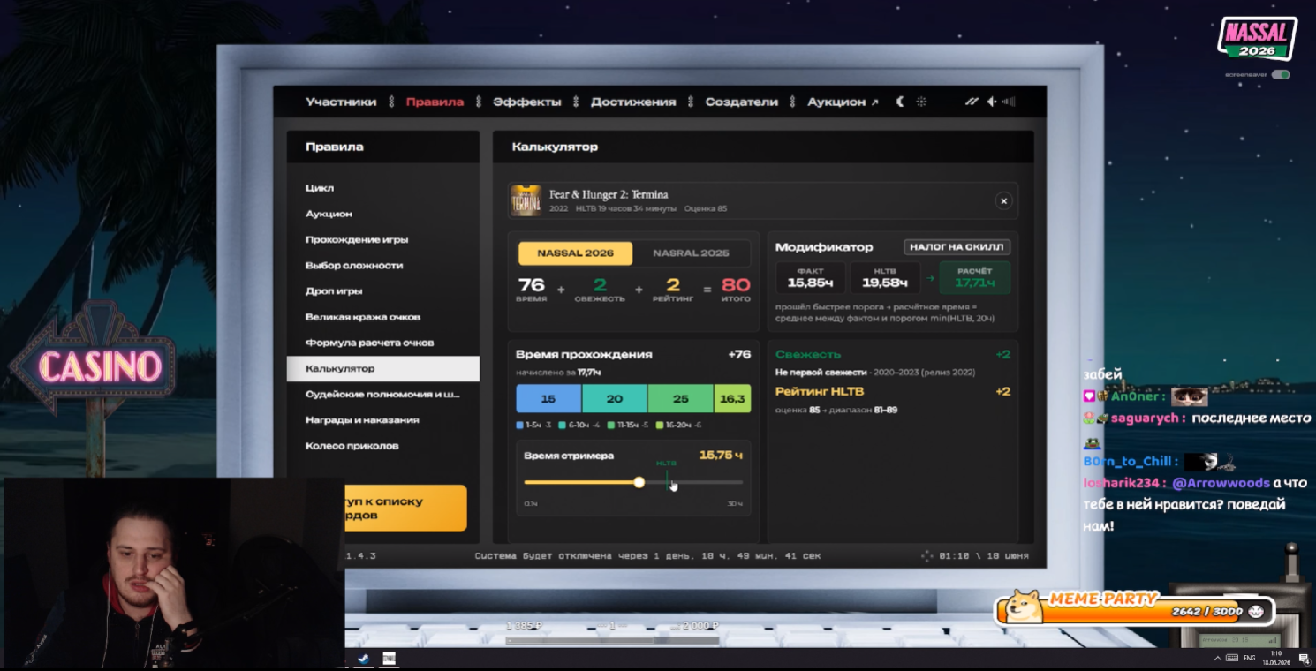Image resolution: width=1316 pixels, height=671 pixels.
Task: Adjust volume on the volume level bars
Action: pyautogui.click(x=1009, y=102)
